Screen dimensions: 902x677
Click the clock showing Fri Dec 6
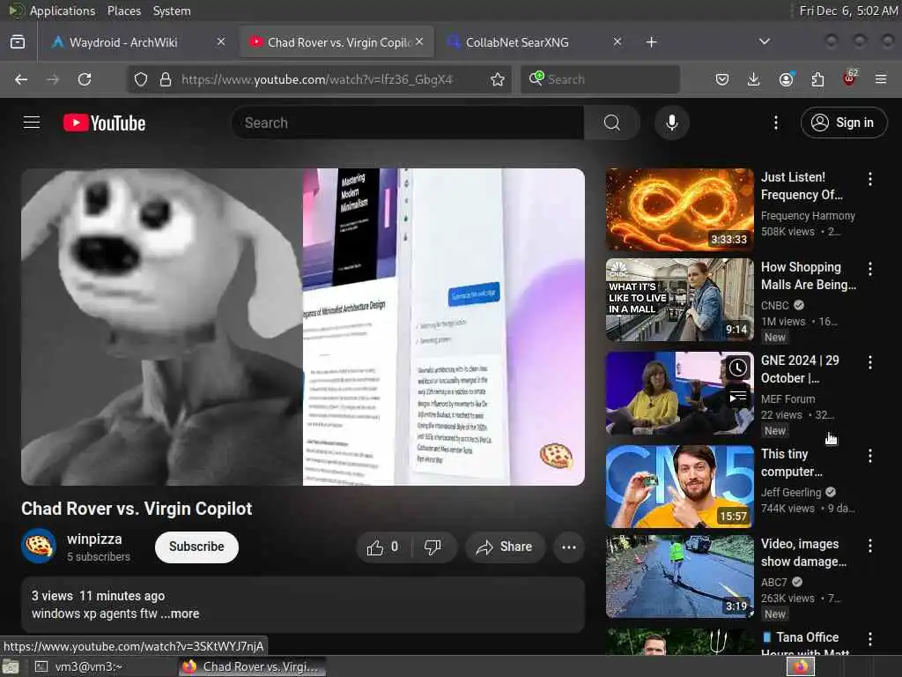(x=848, y=11)
